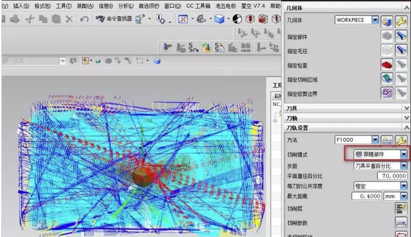Open the 切削参数 settings icon

click(401, 223)
